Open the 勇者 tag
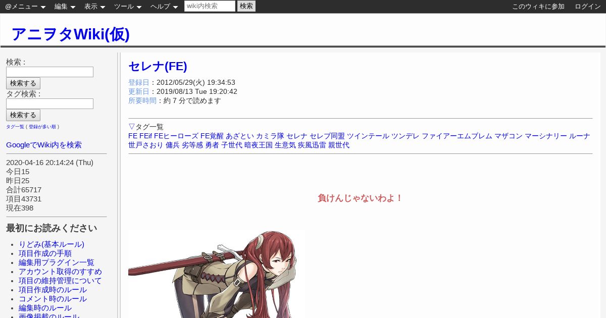Image resolution: width=606 pixels, height=318 pixels. tap(212, 145)
